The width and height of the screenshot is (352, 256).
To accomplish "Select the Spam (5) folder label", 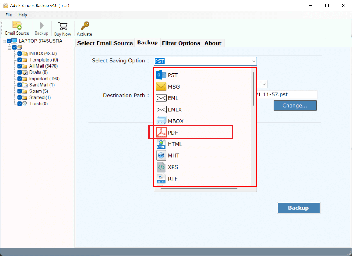I will (x=38, y=91).
